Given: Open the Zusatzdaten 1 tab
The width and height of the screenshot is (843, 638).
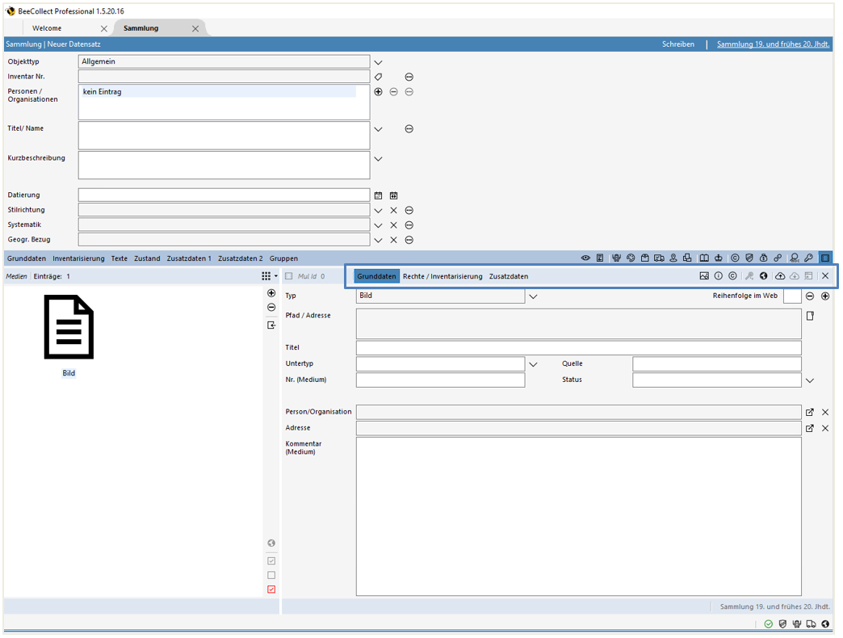Looking at the screenshot, I should point(189,258).
